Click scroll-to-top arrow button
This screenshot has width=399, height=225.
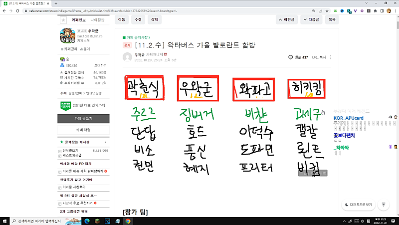(x=384, y=205)
